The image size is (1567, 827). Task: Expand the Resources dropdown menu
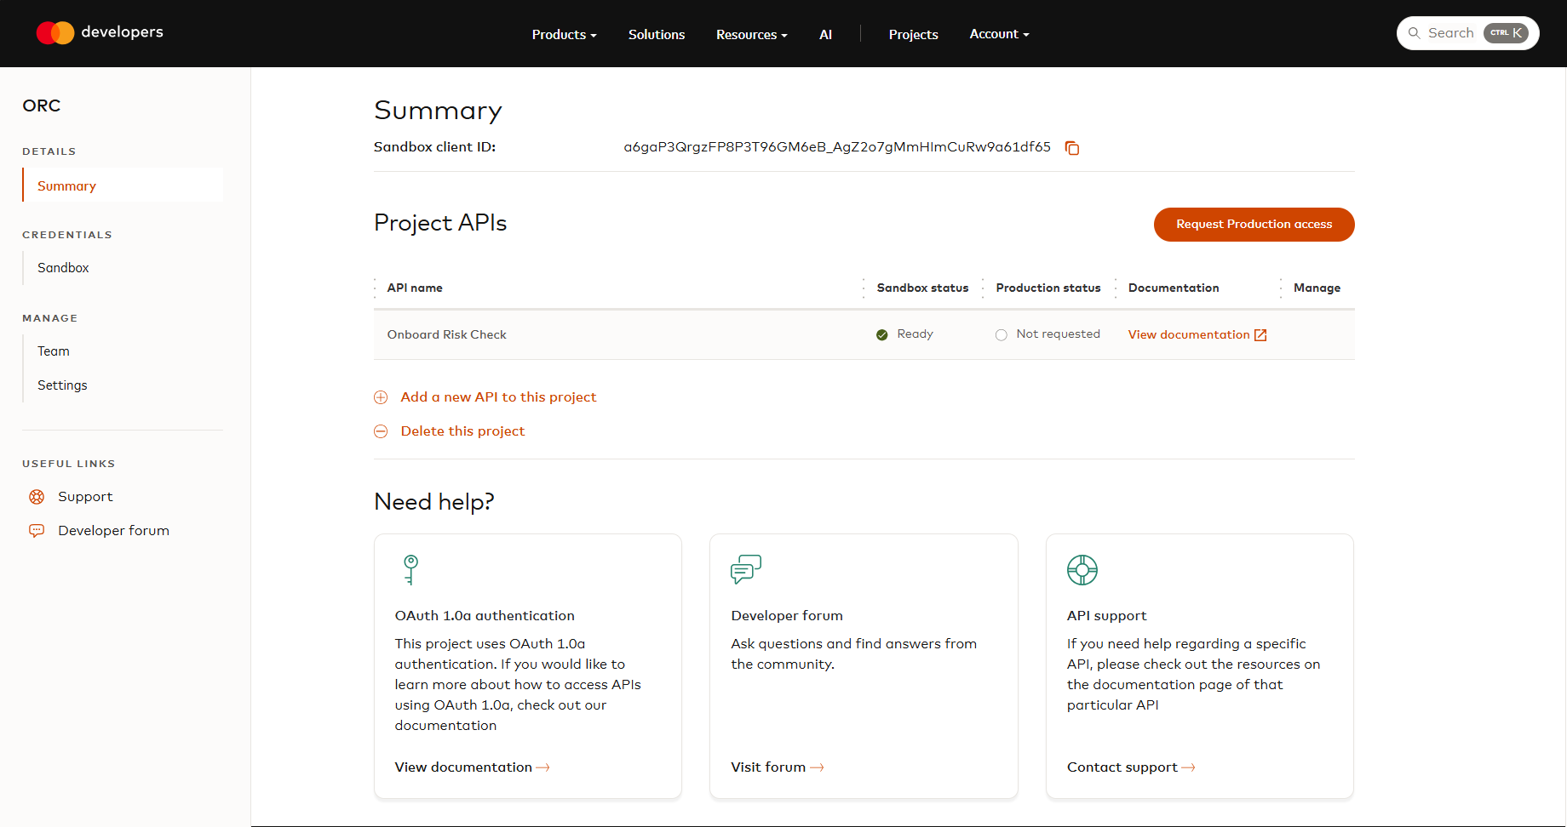751,34
